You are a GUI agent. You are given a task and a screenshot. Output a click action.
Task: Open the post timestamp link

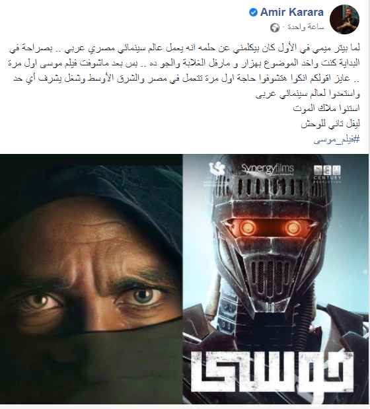pos(306,27)
